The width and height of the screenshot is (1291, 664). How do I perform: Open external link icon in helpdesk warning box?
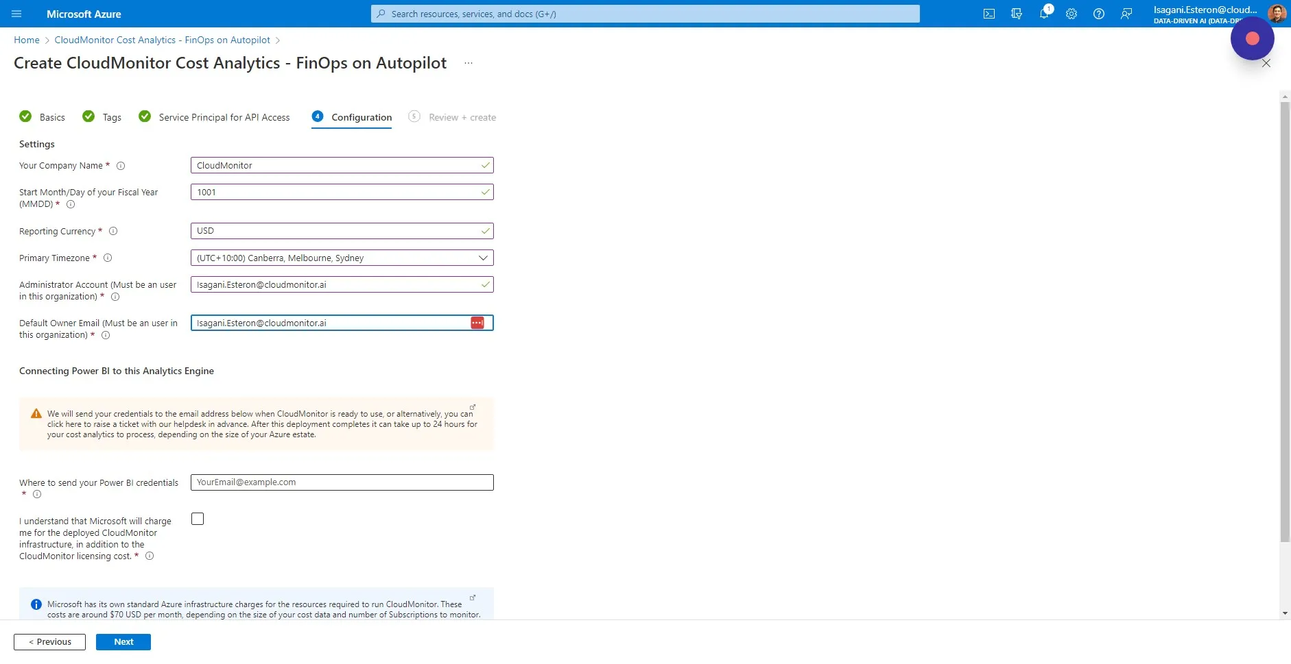473,407
